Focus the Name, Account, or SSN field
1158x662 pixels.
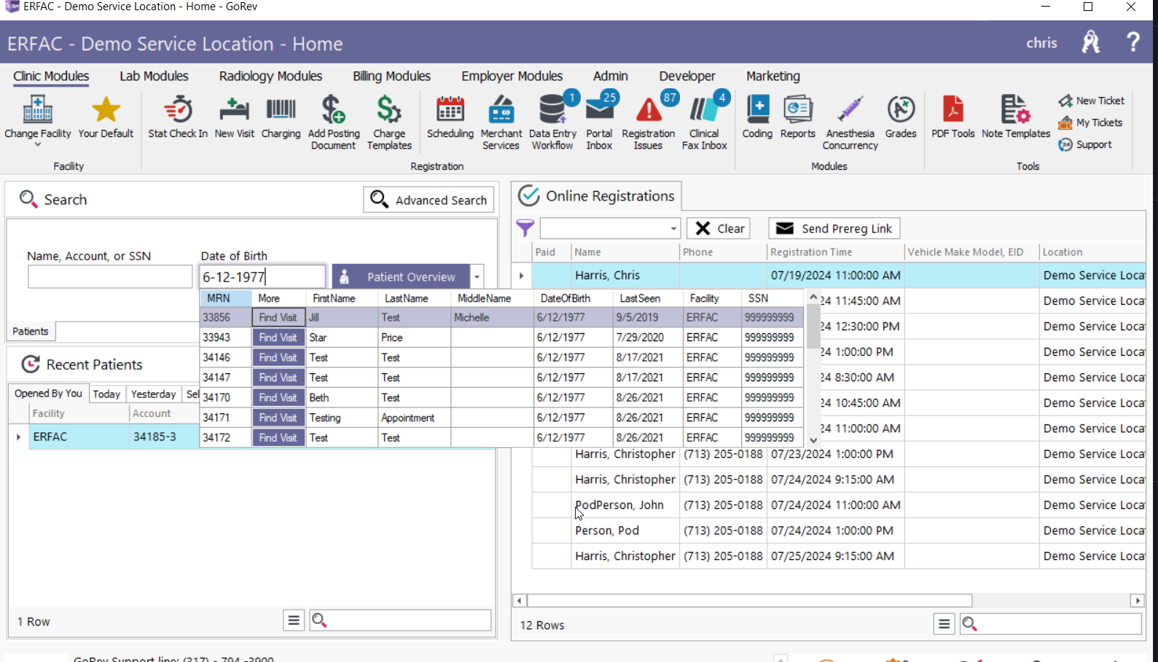[x=110, y=277]
